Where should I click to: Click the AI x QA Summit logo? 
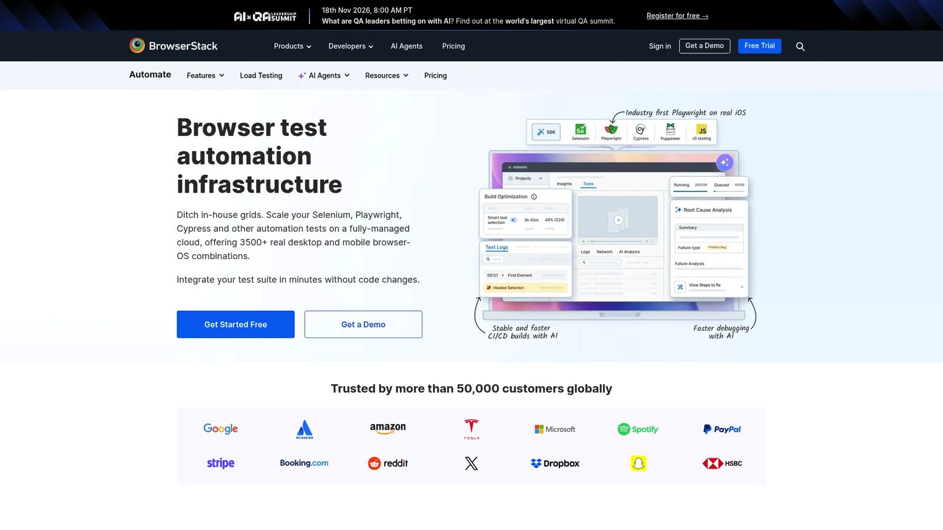265,16
